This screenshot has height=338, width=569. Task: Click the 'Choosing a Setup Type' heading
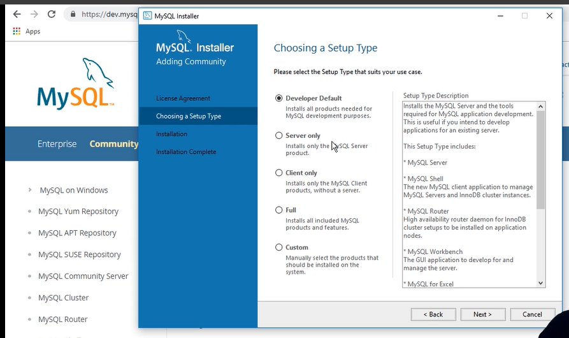click(326, 48)
